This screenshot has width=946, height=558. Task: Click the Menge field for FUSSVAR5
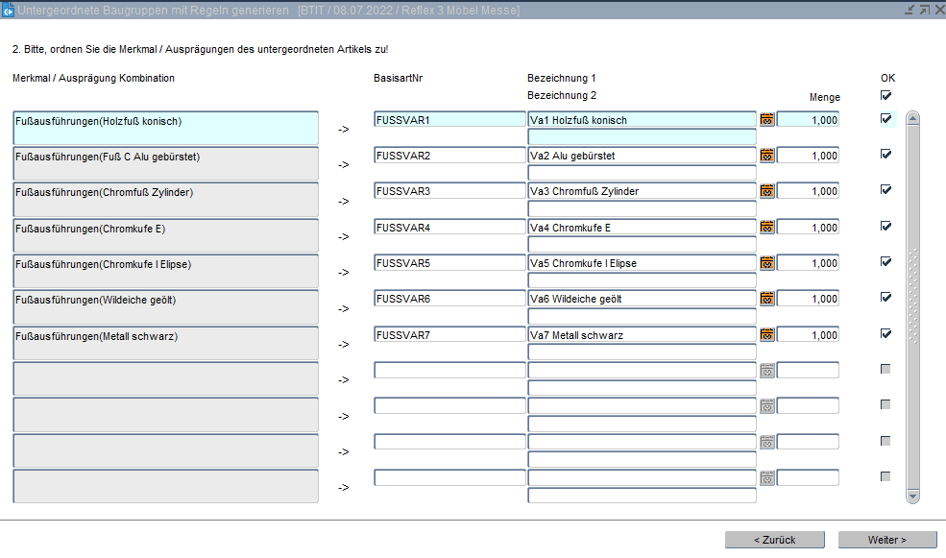tap(807, 263)
